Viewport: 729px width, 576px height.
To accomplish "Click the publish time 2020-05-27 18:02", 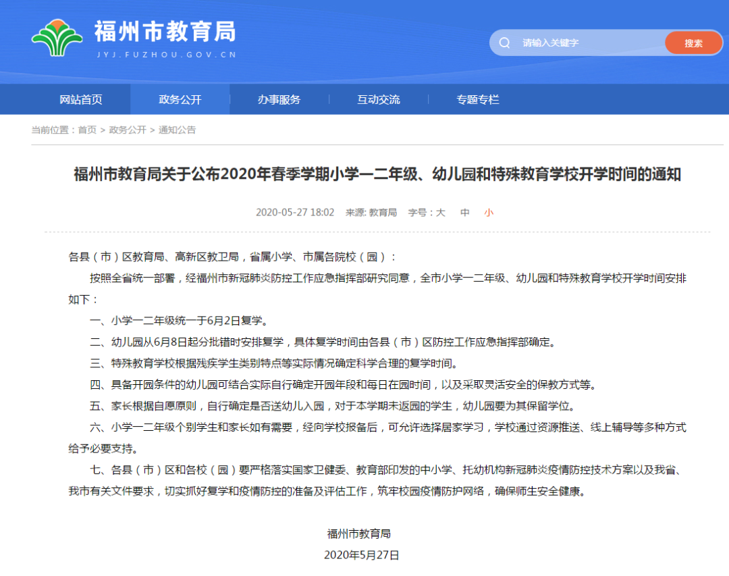I will tap(295, 213).
